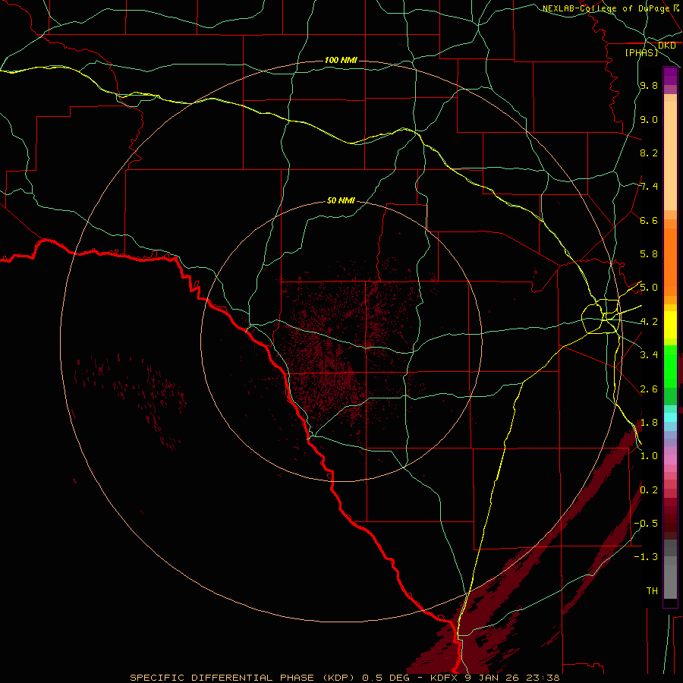683x683 pixels.
Task: Click the -0.5 color scale value
Action: click(647, 524)
